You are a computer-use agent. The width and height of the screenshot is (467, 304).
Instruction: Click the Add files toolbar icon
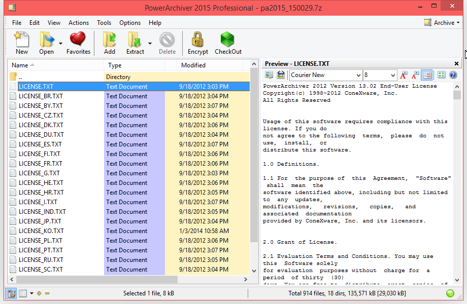[109, 40]
